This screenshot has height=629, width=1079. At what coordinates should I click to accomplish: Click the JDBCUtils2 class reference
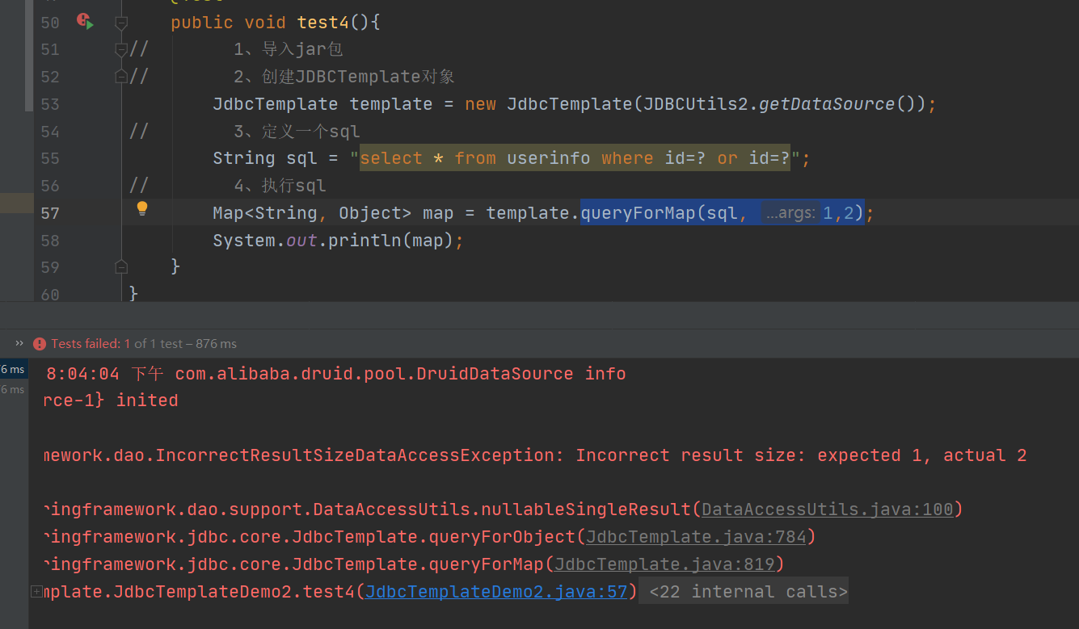[696, 104]
